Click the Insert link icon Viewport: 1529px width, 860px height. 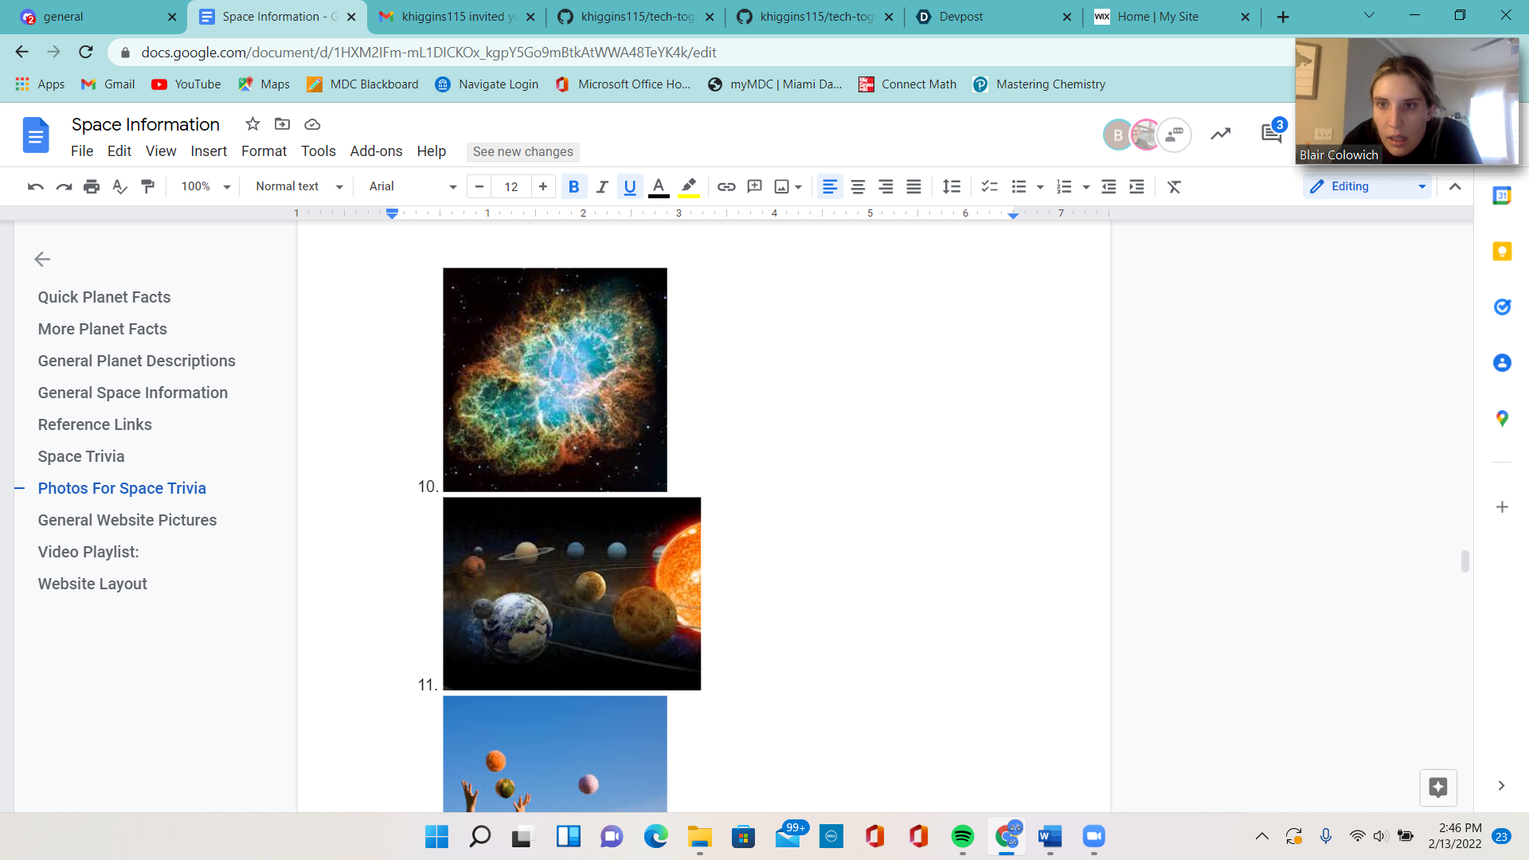(x=725, y=186)
